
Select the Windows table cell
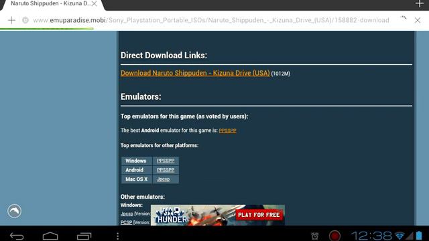point(137,161)
